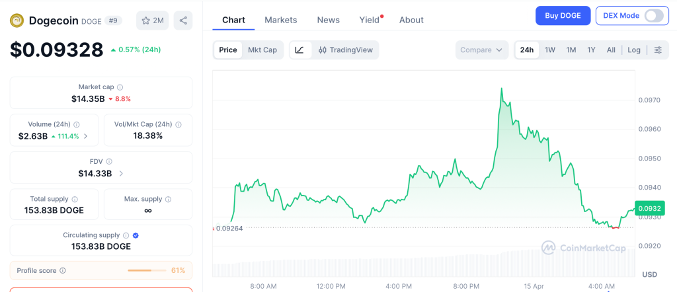The image size is (677, 292).
Task: Enable the Log scale option
Action: click(634, 50)
